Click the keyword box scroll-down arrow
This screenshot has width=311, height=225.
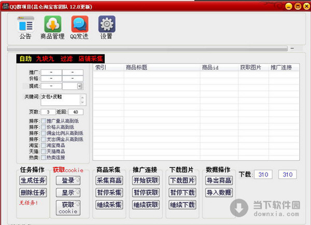tap(83, 102)
